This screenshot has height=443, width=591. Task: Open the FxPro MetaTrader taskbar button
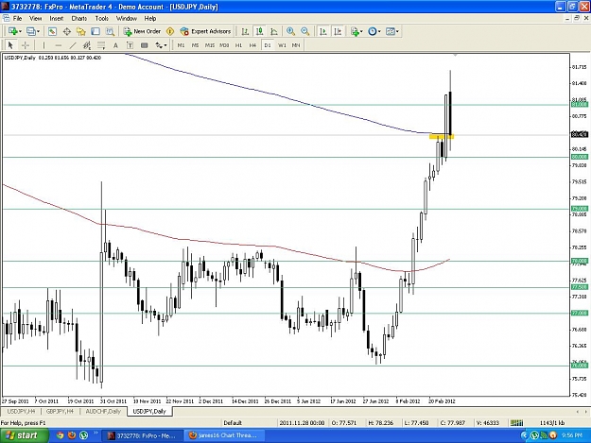coord(143,435)
